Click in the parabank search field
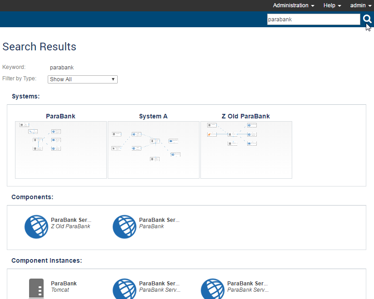This screenshot has width=374, height=299. (314, 19)
